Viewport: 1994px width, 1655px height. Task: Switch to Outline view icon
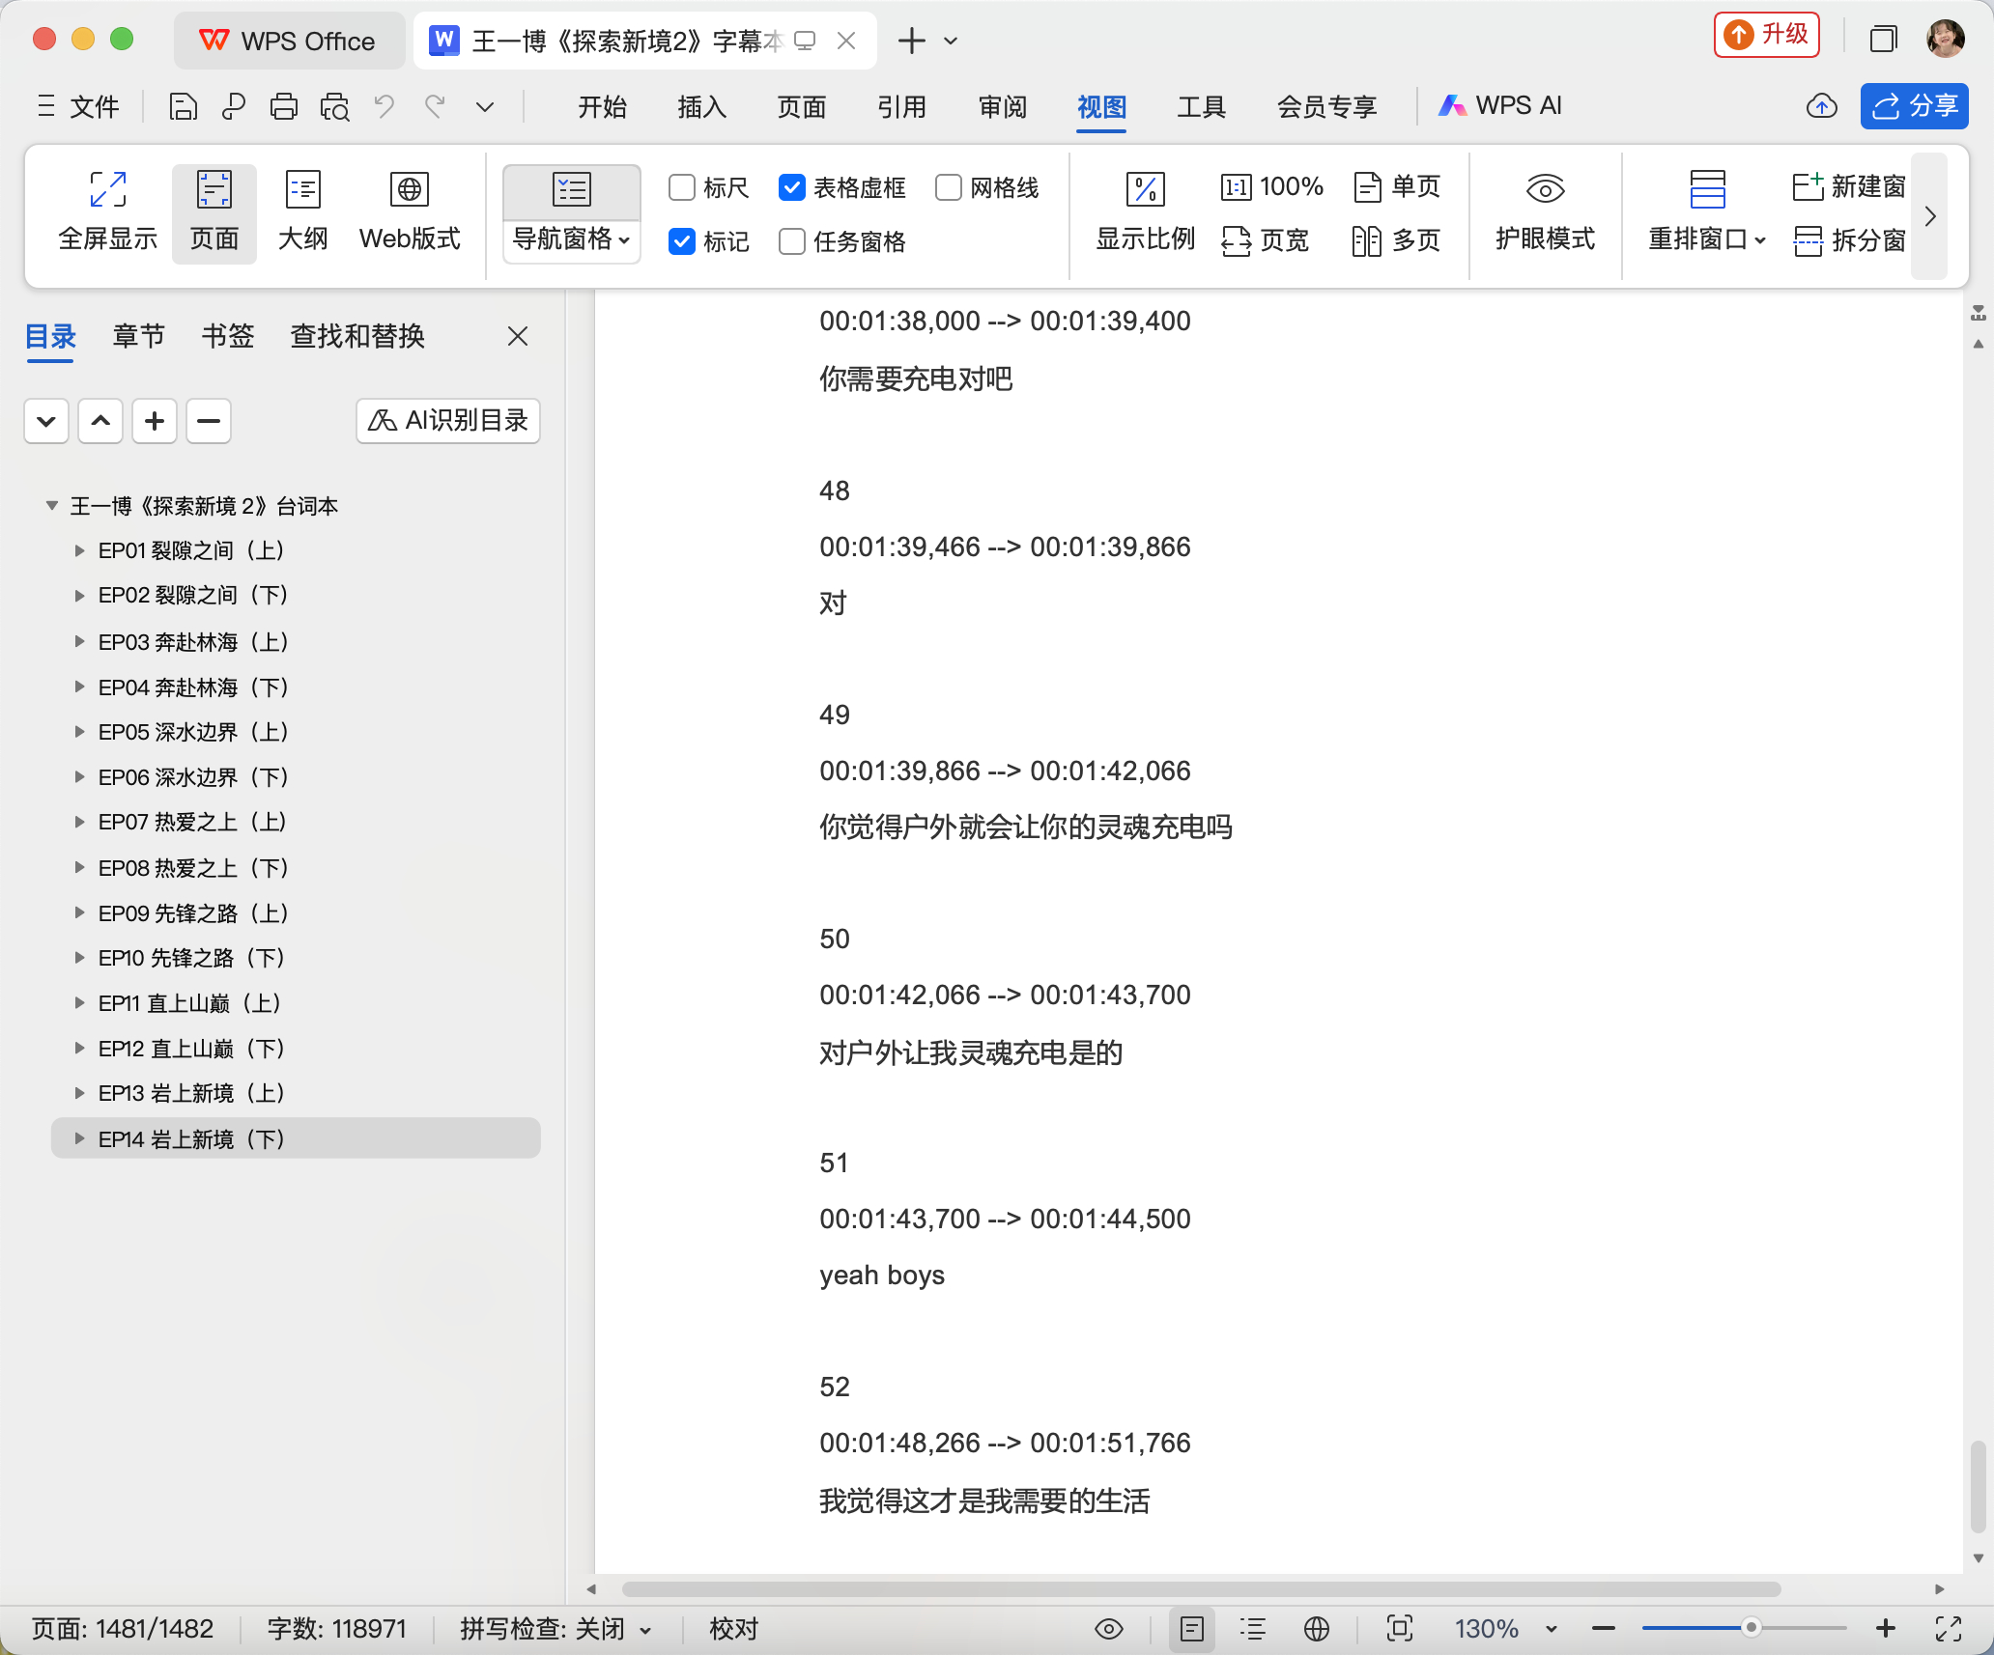(302, 189)
